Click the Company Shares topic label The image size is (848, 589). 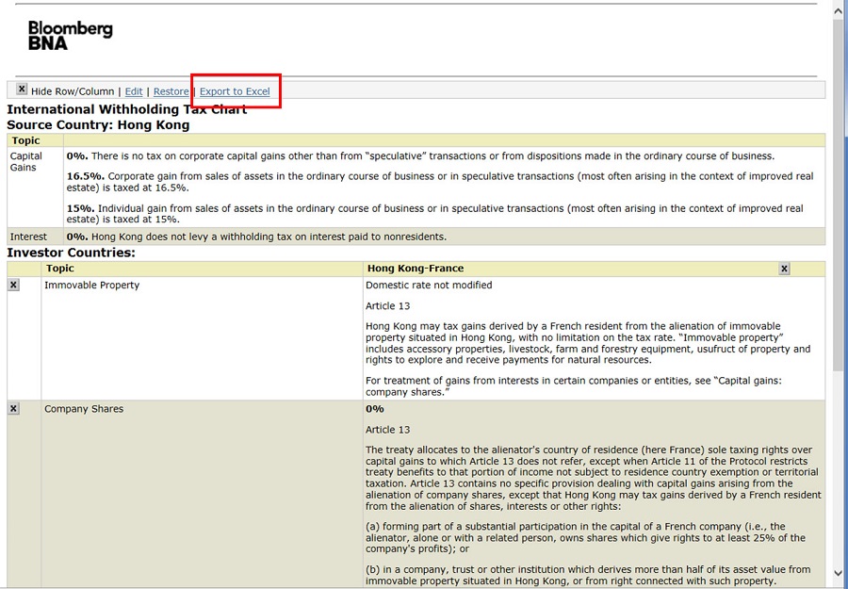(84, 409)
